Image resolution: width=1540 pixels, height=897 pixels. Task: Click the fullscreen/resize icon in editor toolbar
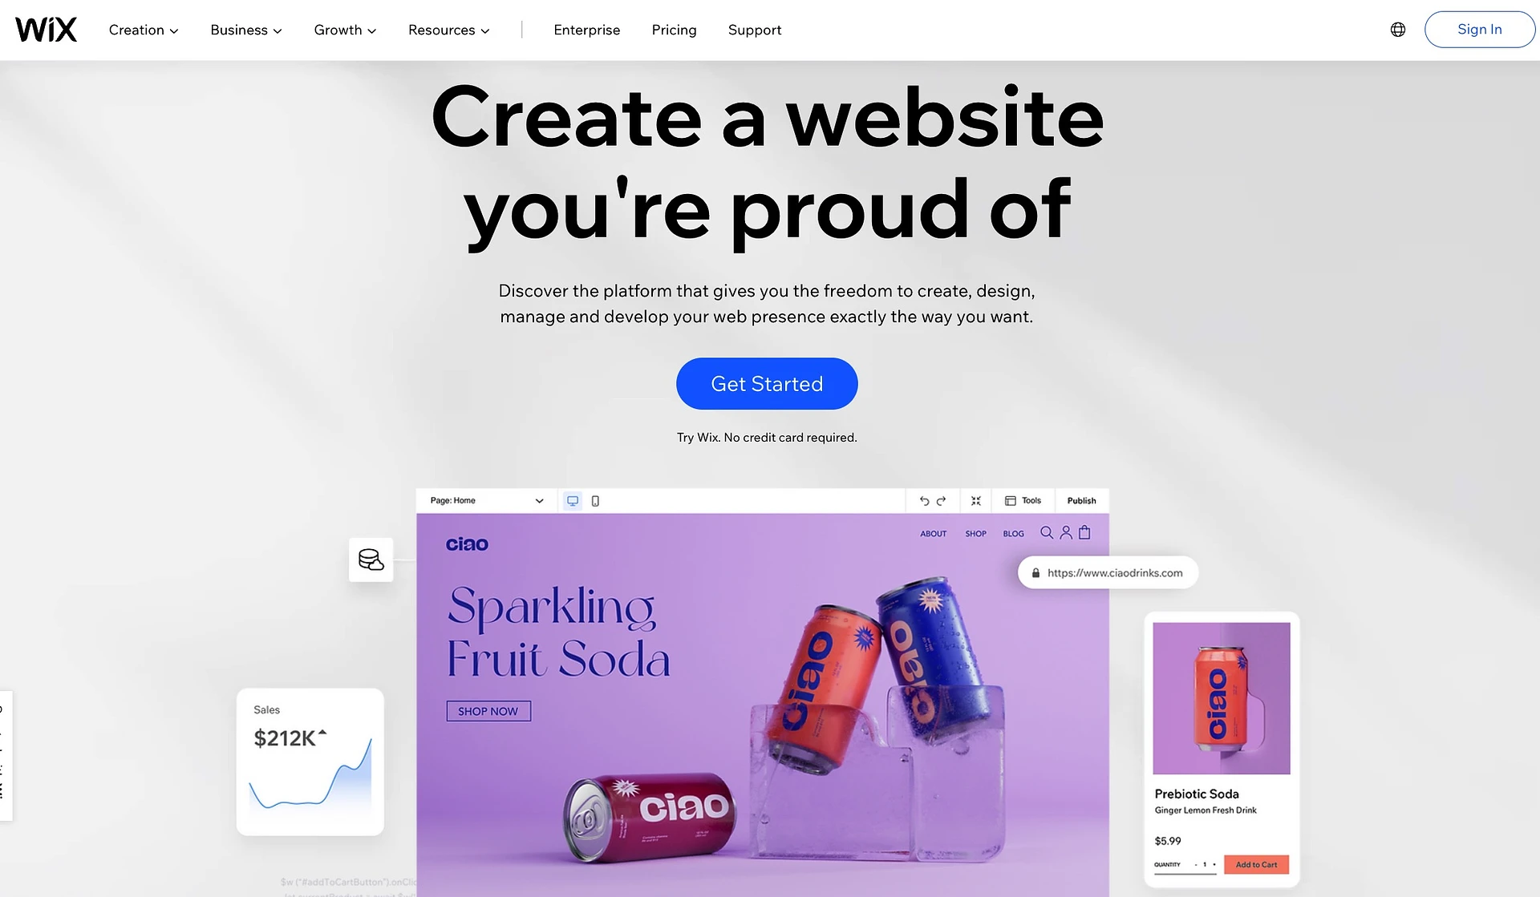click(x=974, y=499)
